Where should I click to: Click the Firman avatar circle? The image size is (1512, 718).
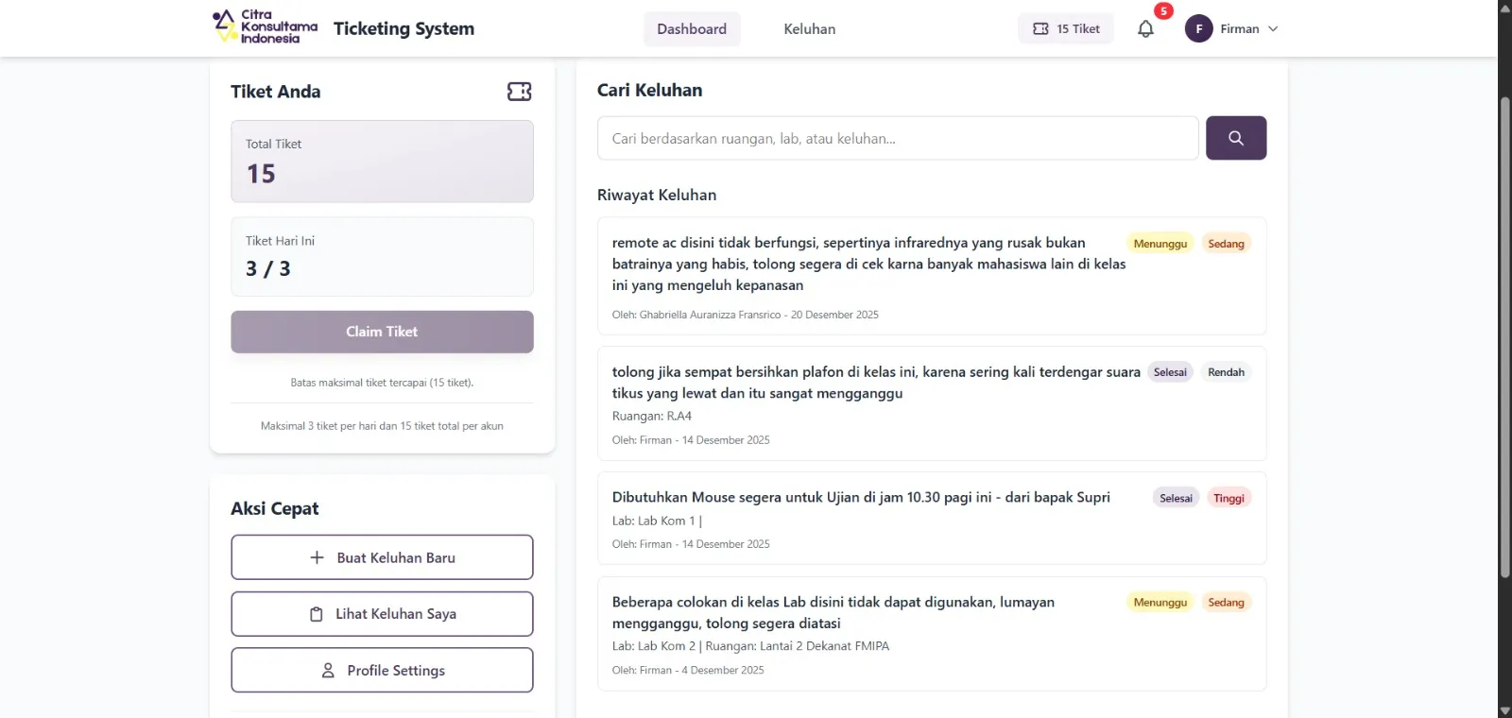point(1199,29)
